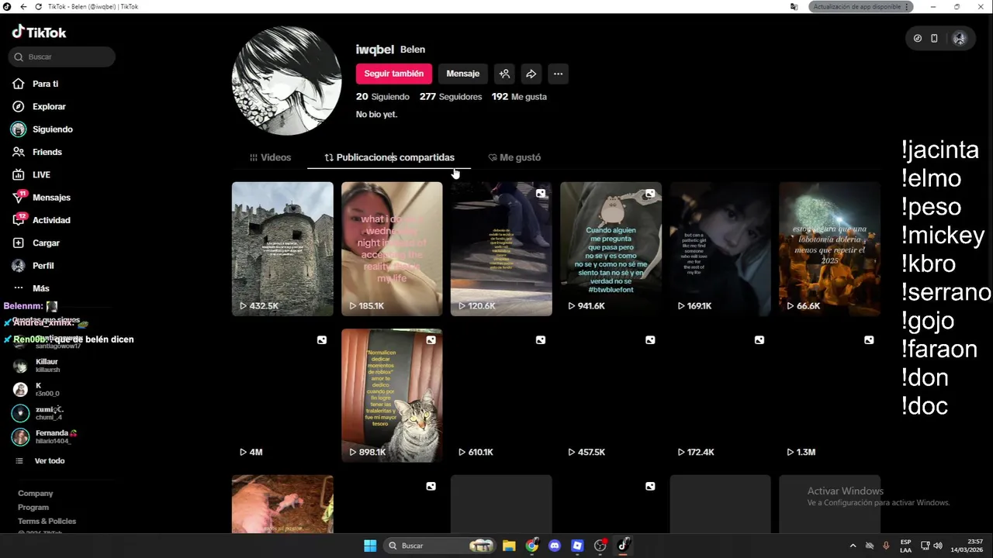Open Roblox icon in taskbar
The width and height of the screenshot is (993, 558).
point(577,546)
